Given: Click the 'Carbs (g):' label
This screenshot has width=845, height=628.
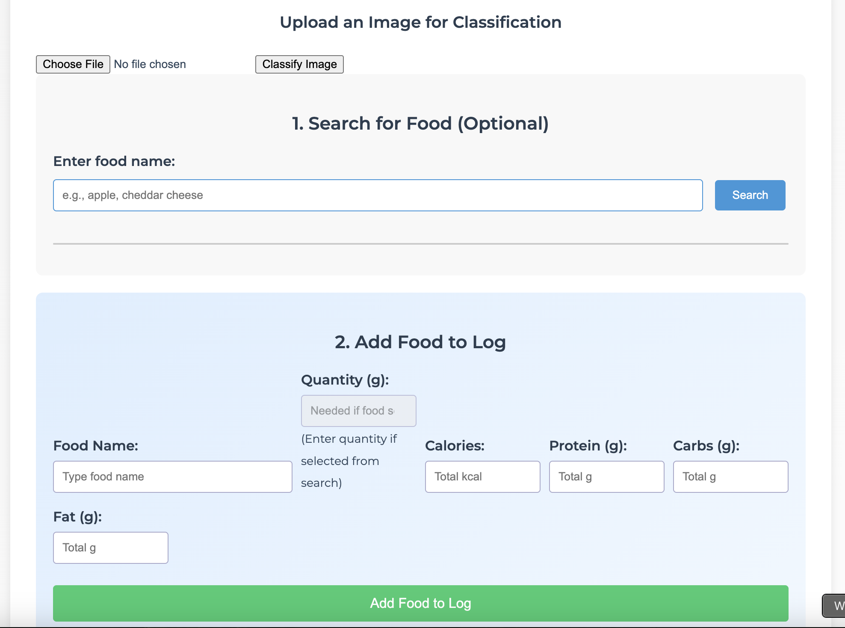Looking at the screenshot, I should (x=706, y=446).
